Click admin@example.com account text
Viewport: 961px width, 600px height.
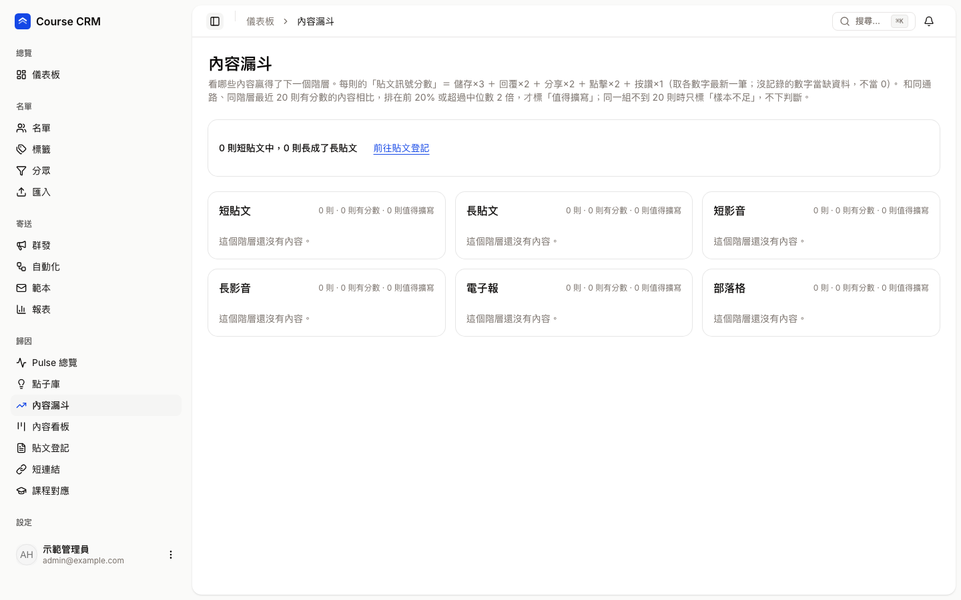click(x=83, y=561)
